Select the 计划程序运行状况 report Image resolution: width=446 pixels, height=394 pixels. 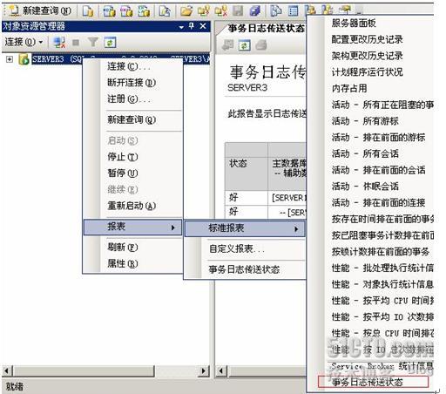[x=368, y=71]
